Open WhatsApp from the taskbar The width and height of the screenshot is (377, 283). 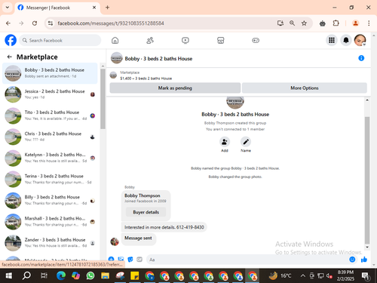coord(90,276)
